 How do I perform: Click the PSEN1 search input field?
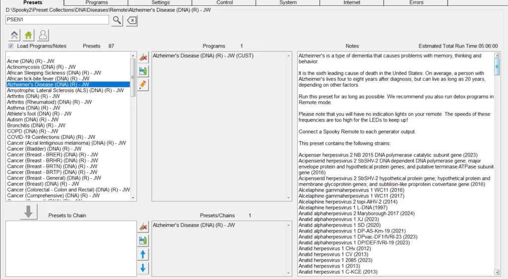pos(57,20)
